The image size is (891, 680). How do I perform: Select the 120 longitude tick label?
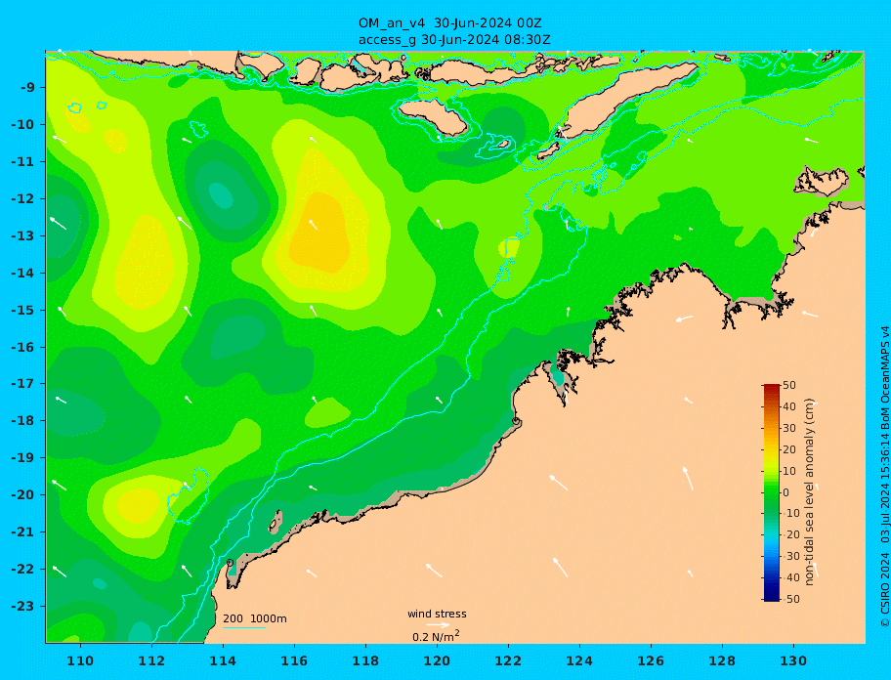pyautogui.click(x=437, y=661)
